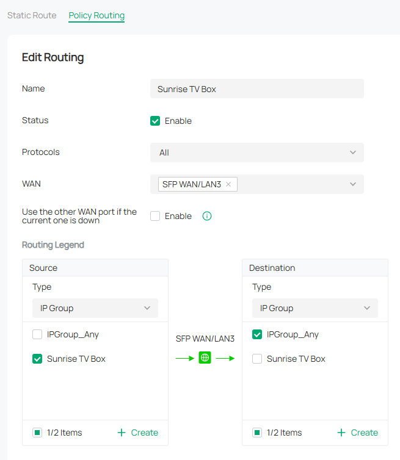
Task: Toggle select-all checkbox in Source footer
Action: coord(37,433)
